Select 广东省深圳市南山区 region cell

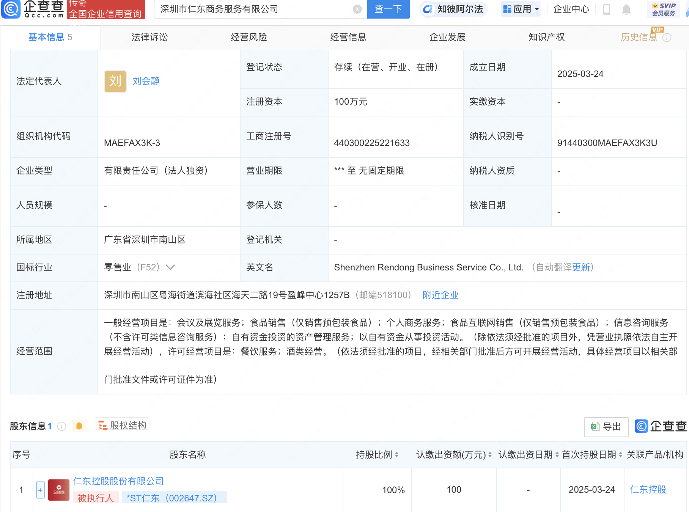coord(145,240)
